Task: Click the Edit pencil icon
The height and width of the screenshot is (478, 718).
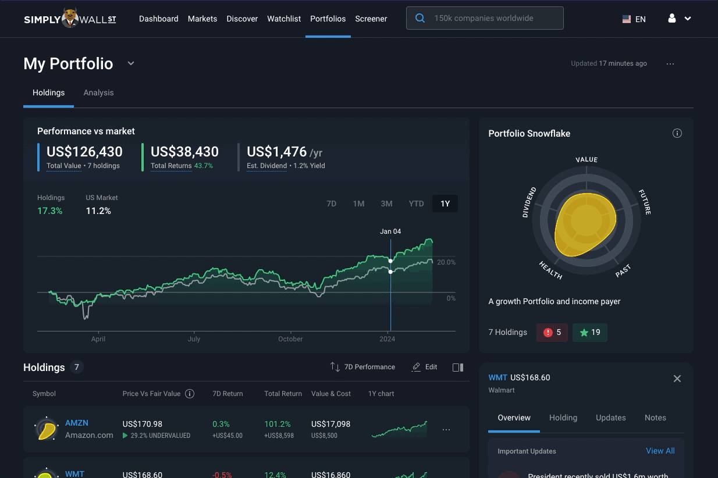Action: [x=416, y=367]
